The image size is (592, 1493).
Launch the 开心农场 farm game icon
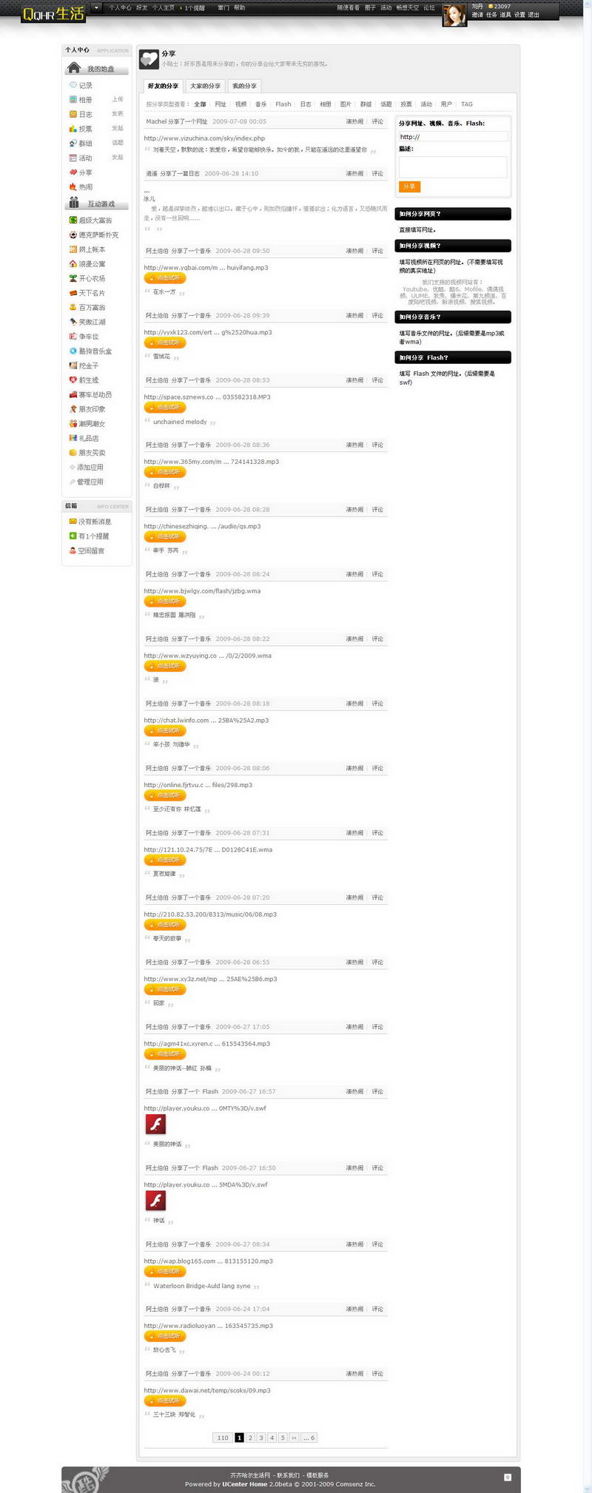point(73,278)
